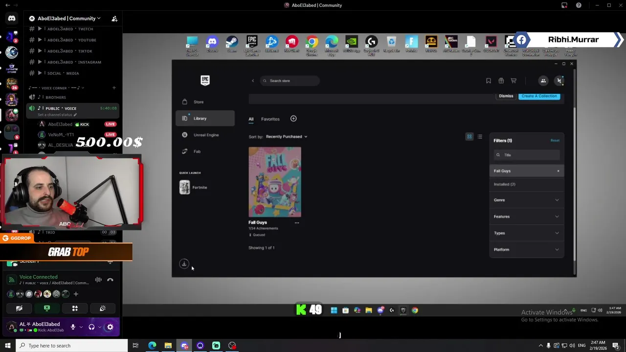Collapse the VOICE CORNER category
Screen dimensions: 626x352
point(56,88)
